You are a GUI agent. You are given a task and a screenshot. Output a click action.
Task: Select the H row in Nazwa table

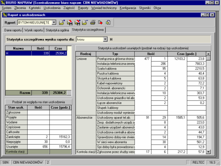click(36, 53)
